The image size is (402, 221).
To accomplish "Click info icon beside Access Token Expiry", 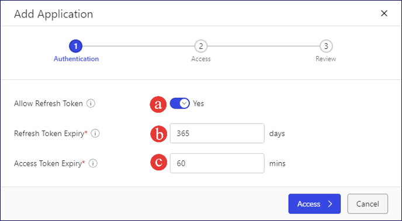I will (93, 163).
